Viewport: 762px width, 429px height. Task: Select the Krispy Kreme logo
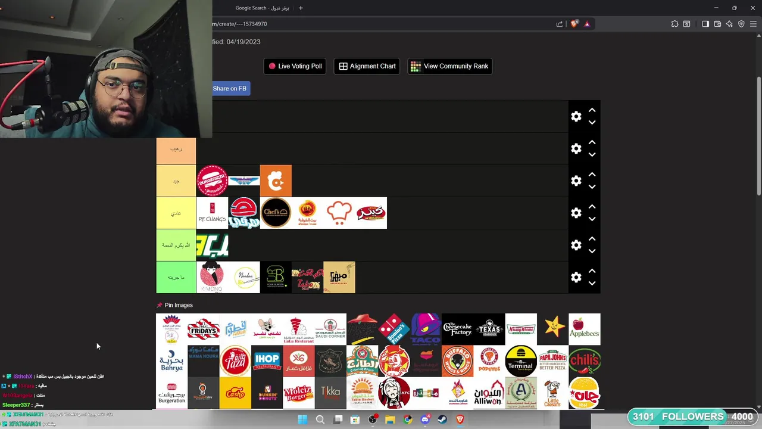pyautogui.click(x=521, y=329)
